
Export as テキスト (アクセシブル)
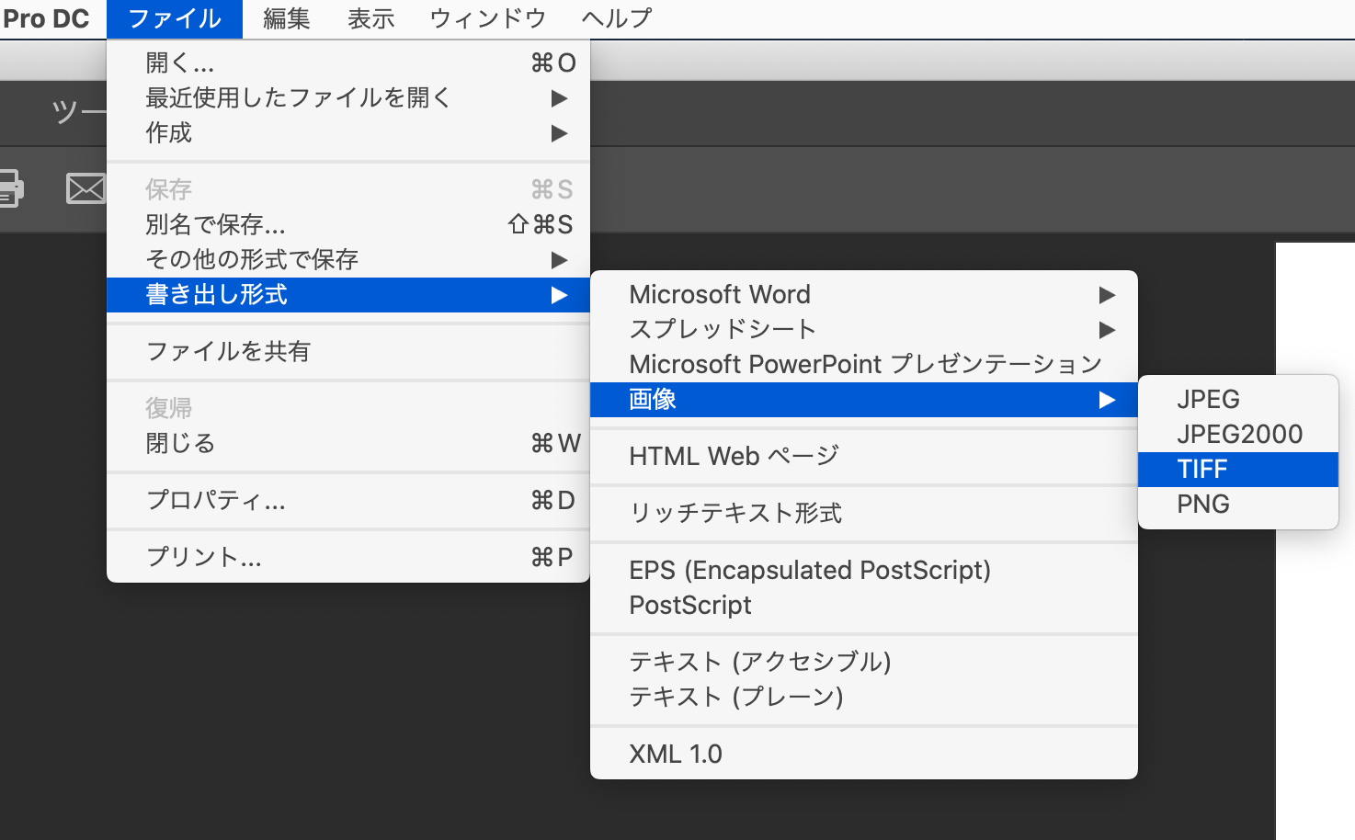coord(864,662)
